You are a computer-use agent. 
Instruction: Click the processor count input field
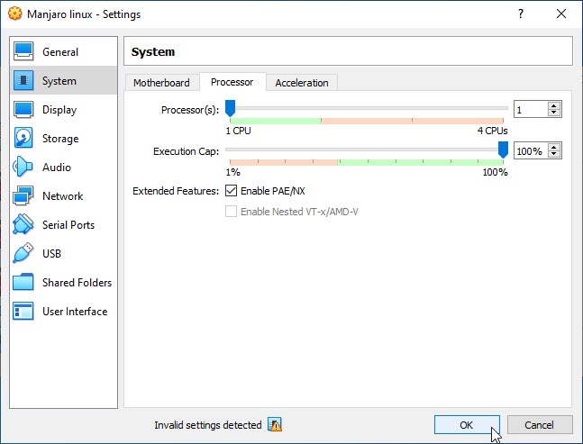pyautogui.click(x=531, y=109)
